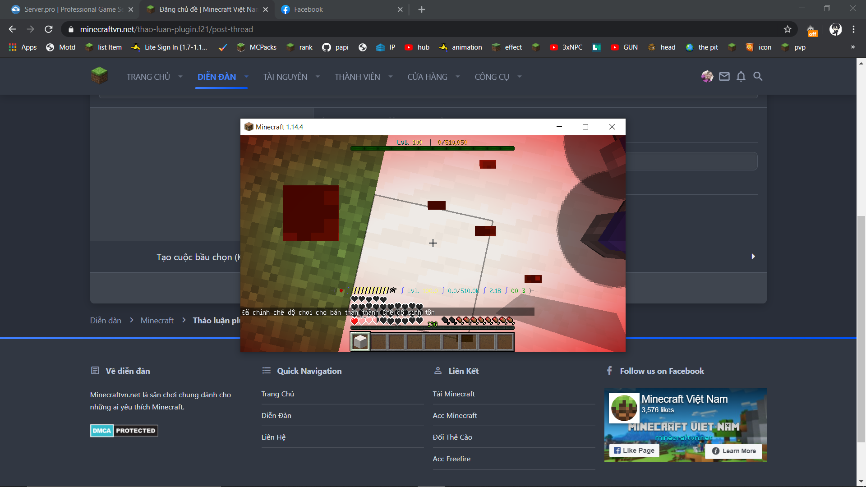The image size is (866, 487).
Task: Open the papi GitHub bookmark
Action: (335, 47)
